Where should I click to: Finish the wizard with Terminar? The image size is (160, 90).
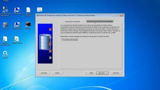tap(116, 73)
